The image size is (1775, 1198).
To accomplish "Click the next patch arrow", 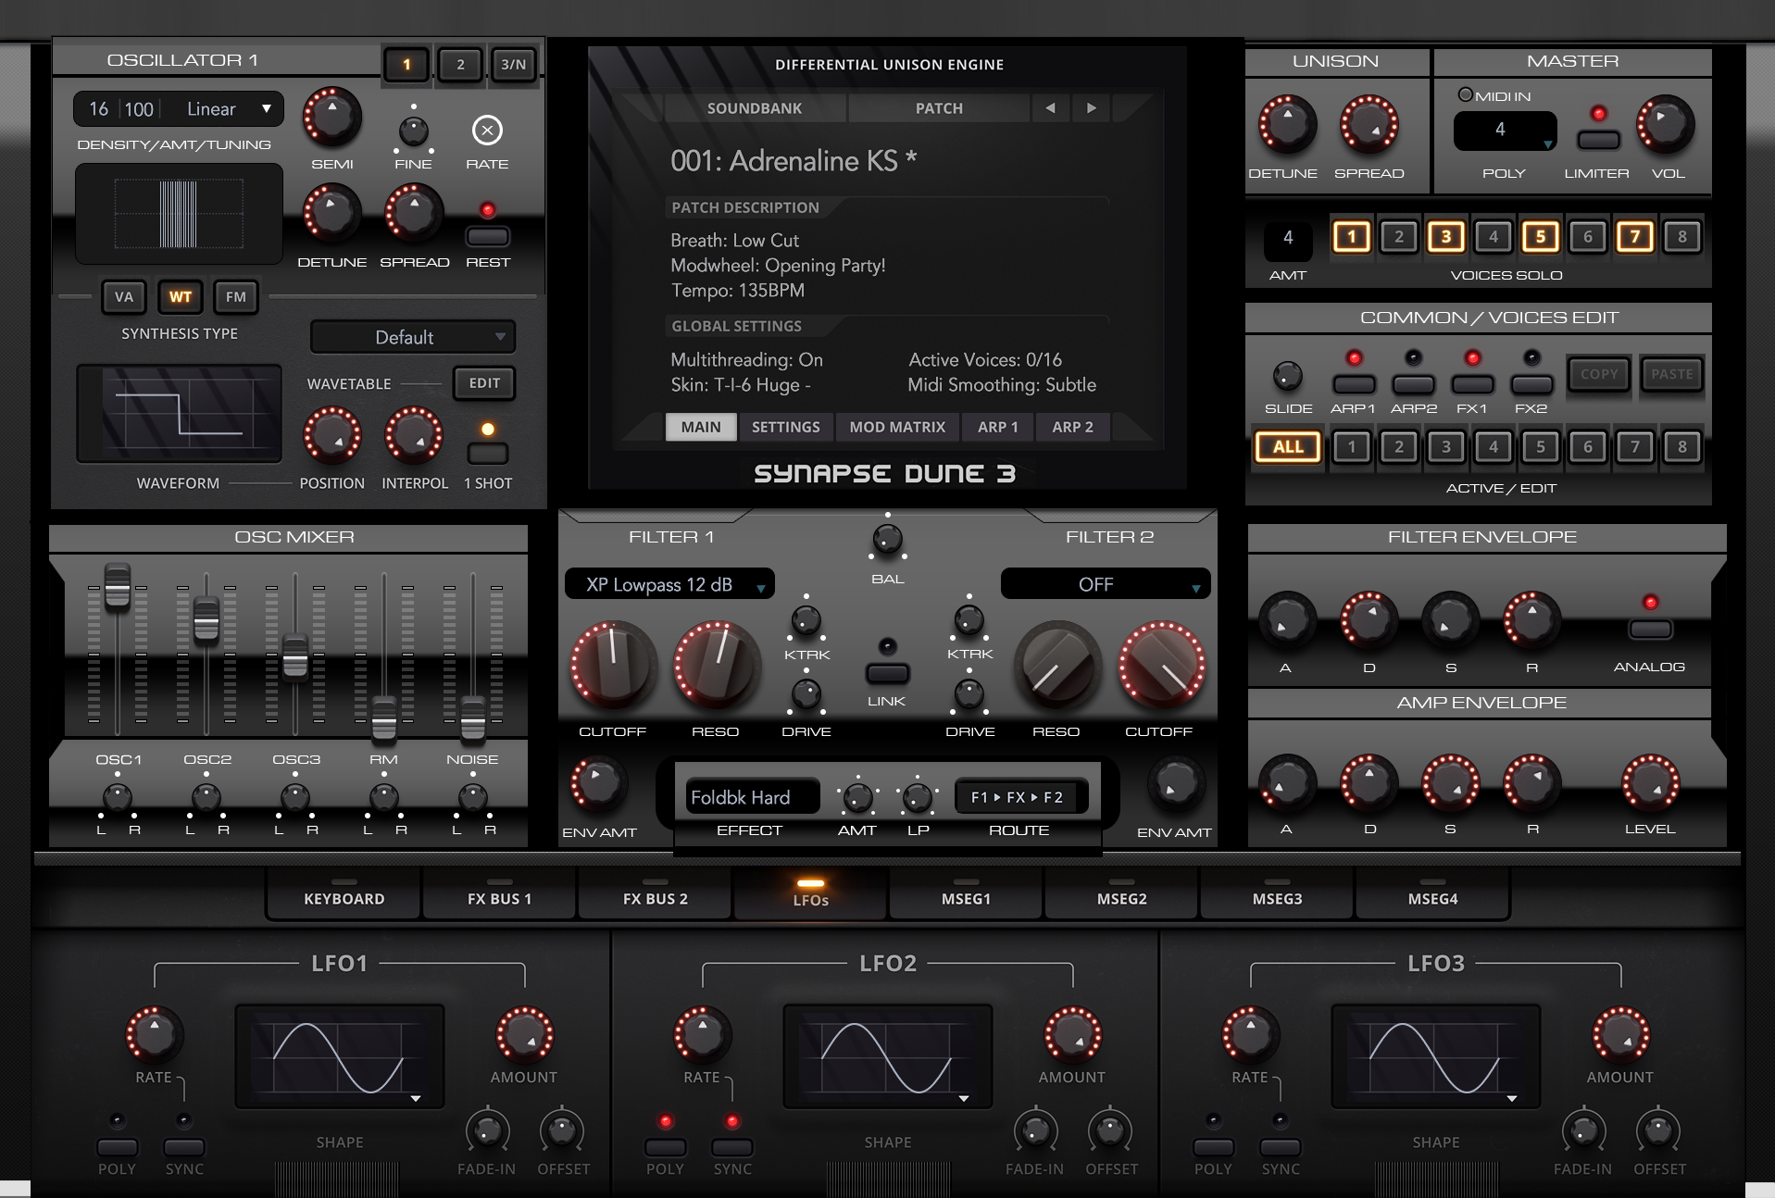I will pyautogui.click(x=1092, y=108).
